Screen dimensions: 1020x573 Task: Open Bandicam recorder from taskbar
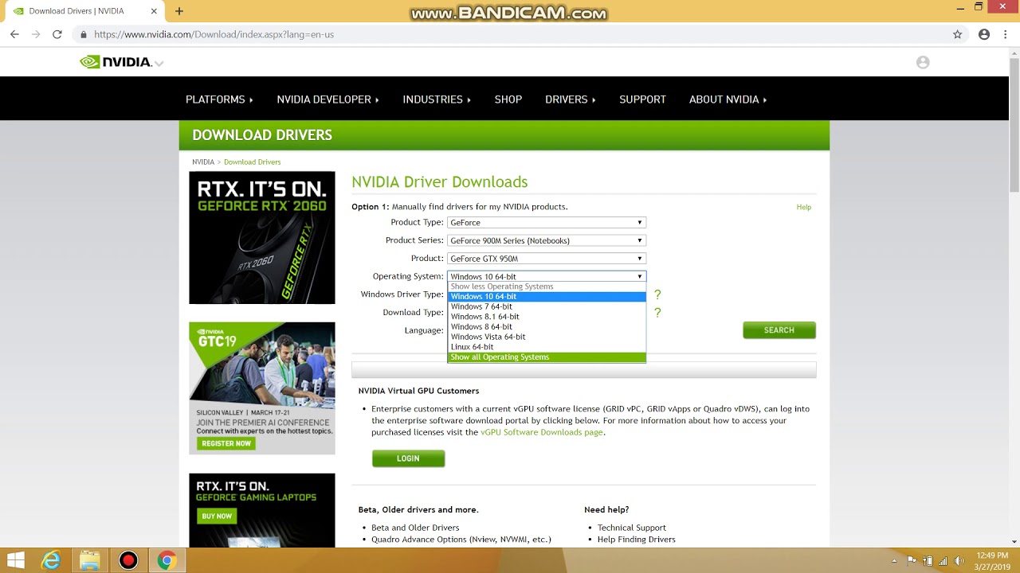tap(128, 560)
